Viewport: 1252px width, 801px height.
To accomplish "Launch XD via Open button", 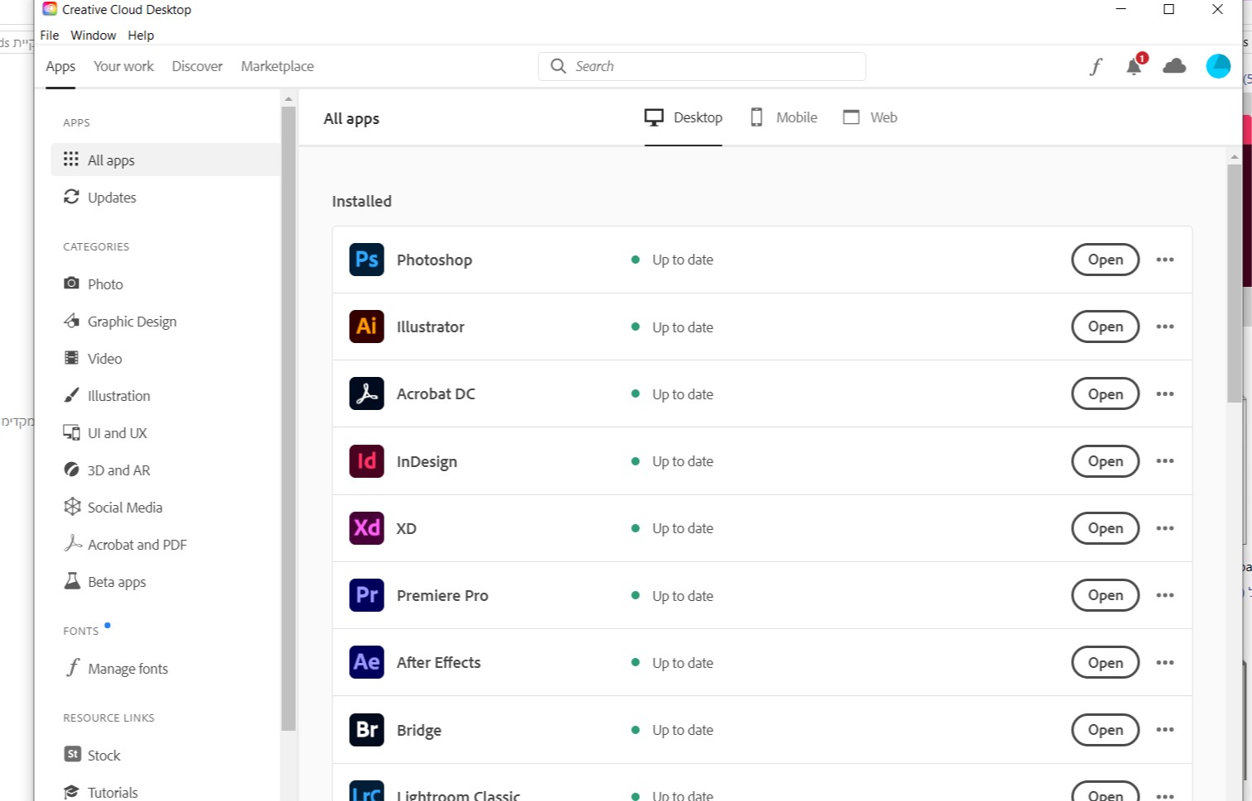I will tap(1105, 528).
